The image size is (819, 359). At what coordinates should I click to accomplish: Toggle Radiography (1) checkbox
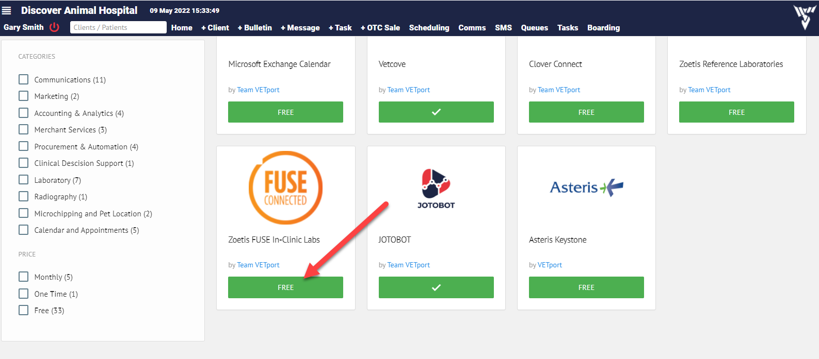coord(23,196)
